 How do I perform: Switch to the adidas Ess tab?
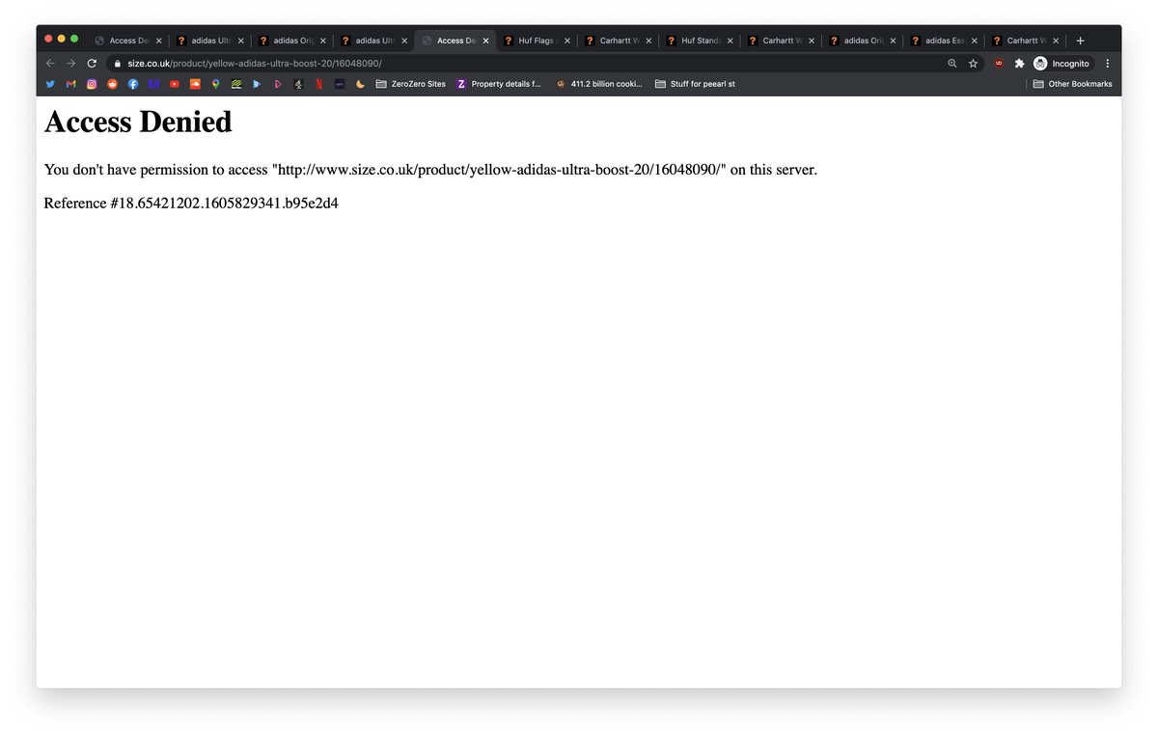(944, 41)
